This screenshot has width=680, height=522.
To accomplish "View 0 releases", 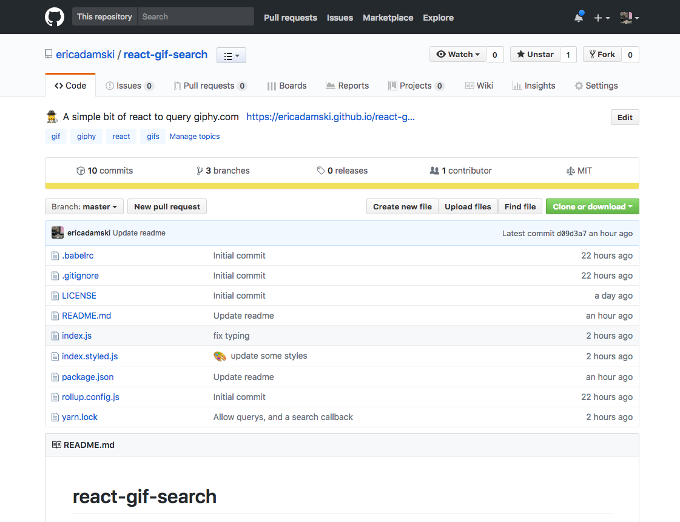I will click(x=342, y=171).
